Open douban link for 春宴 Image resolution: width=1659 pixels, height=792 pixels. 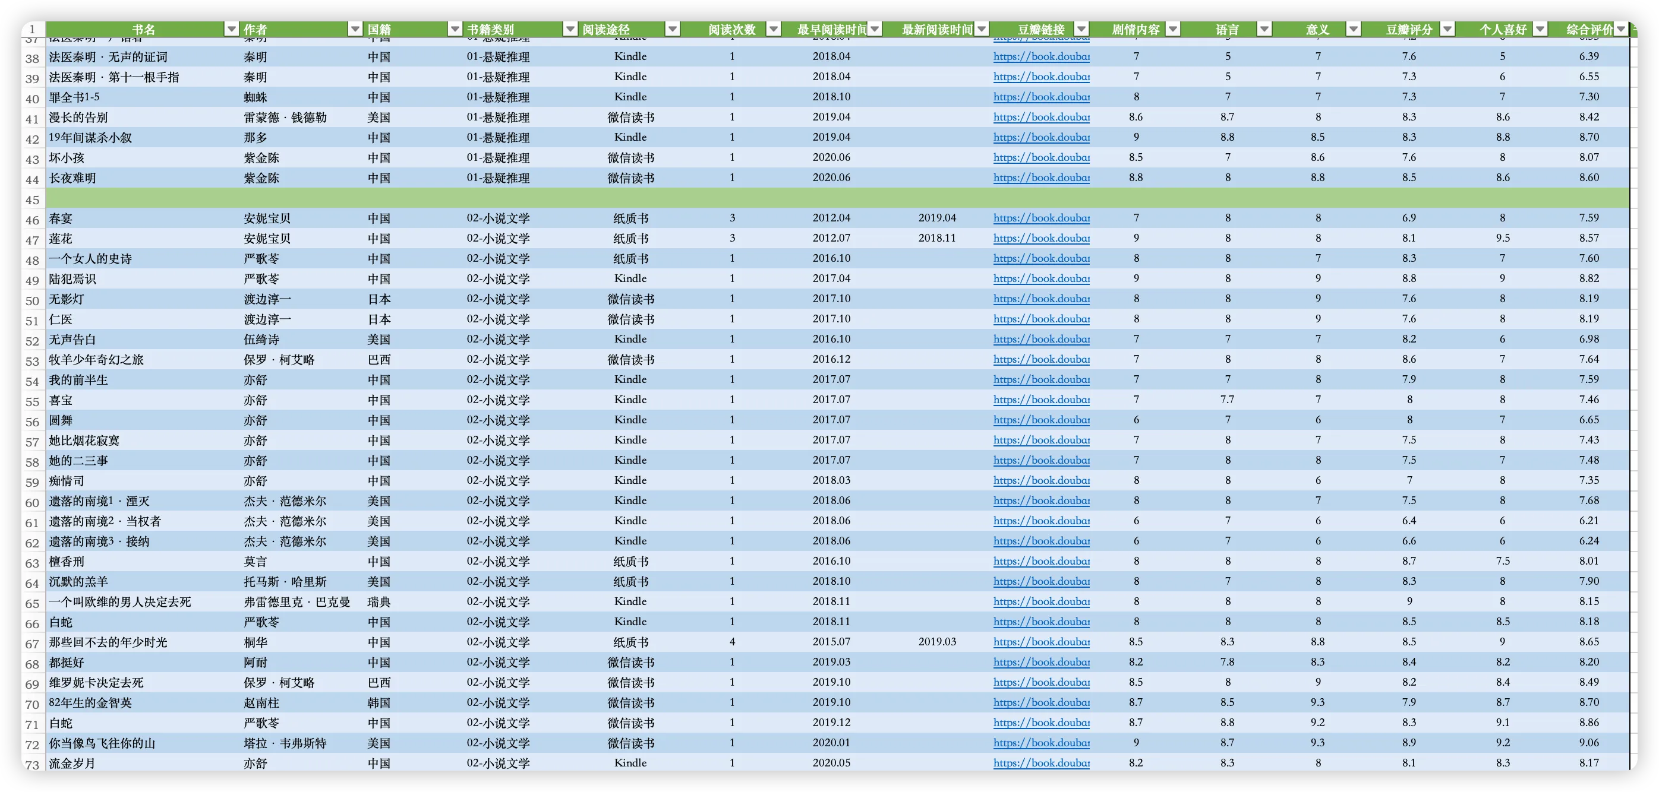(1042, 218)
